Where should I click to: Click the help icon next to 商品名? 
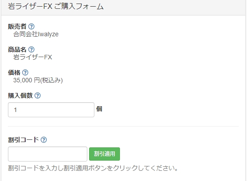tap(31, 50)
